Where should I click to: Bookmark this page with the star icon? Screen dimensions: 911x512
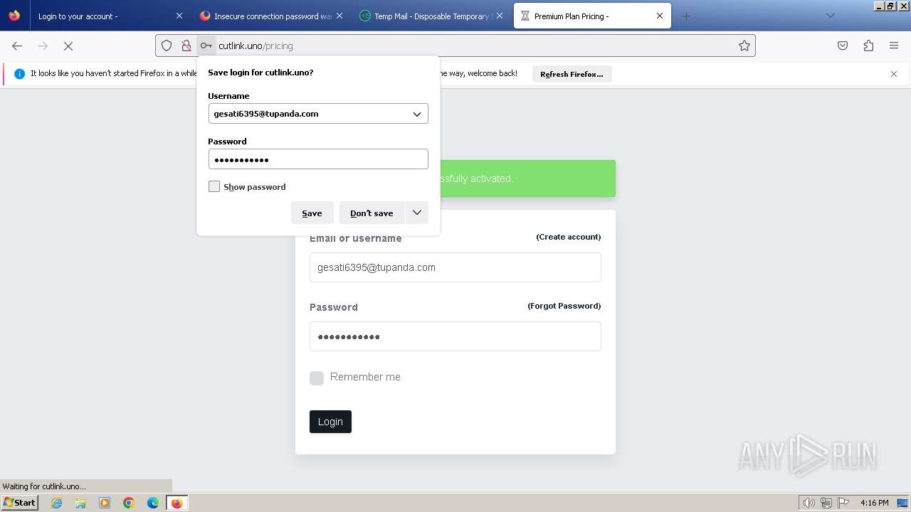click(744, 46)
